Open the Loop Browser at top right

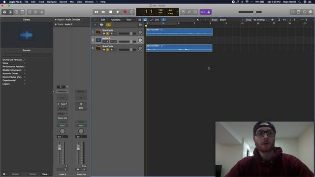click(305, 12)
